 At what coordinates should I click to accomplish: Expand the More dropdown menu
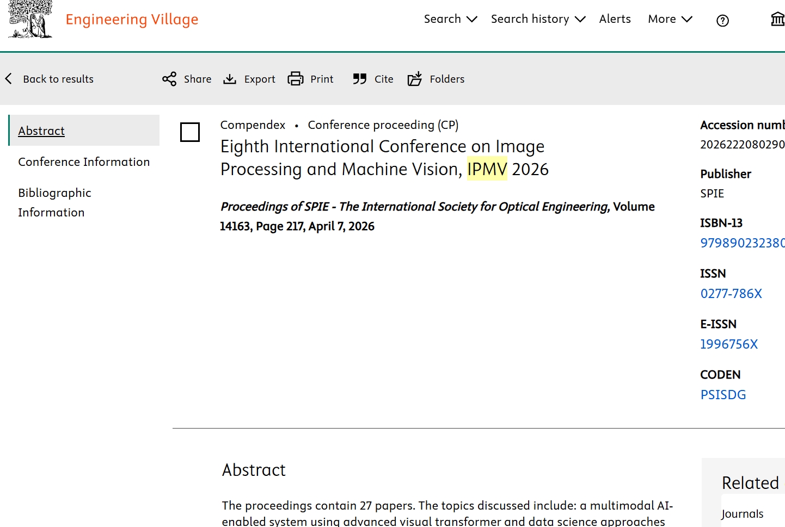point(670,19)
